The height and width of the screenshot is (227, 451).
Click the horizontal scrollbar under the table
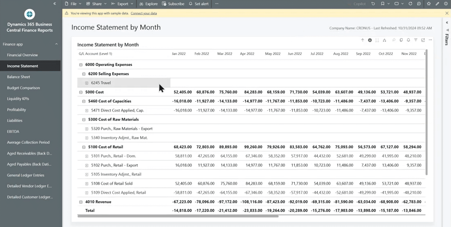[x=178, y=216]
